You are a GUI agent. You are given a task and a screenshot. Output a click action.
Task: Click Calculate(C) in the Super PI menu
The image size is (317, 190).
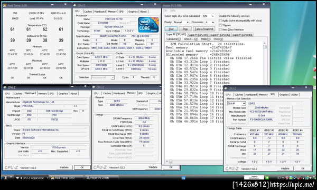click(173, 39)
